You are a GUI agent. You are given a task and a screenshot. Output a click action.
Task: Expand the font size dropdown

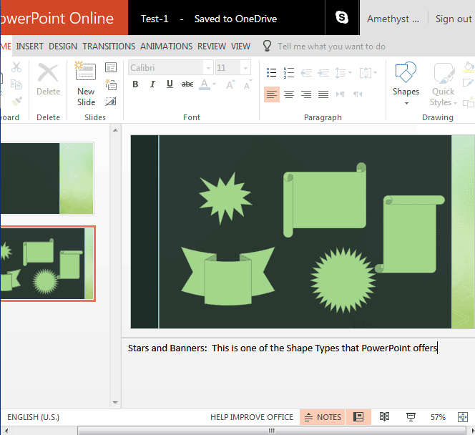246,67
